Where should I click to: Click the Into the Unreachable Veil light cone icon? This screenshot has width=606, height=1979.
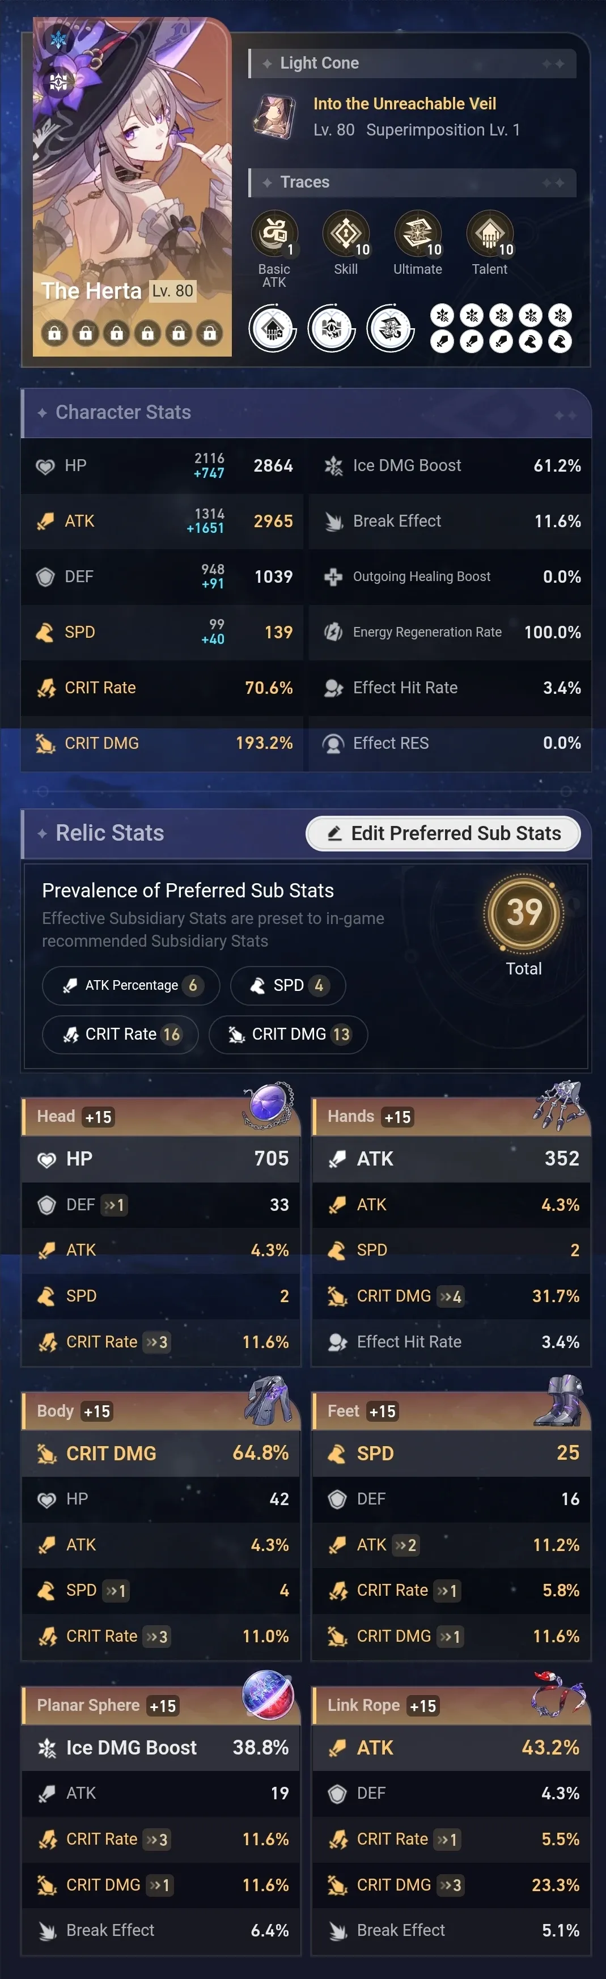(x=274, y=116)
